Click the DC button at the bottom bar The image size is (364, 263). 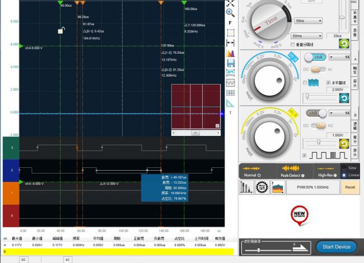pyautogui.click(x=23, y=260)
